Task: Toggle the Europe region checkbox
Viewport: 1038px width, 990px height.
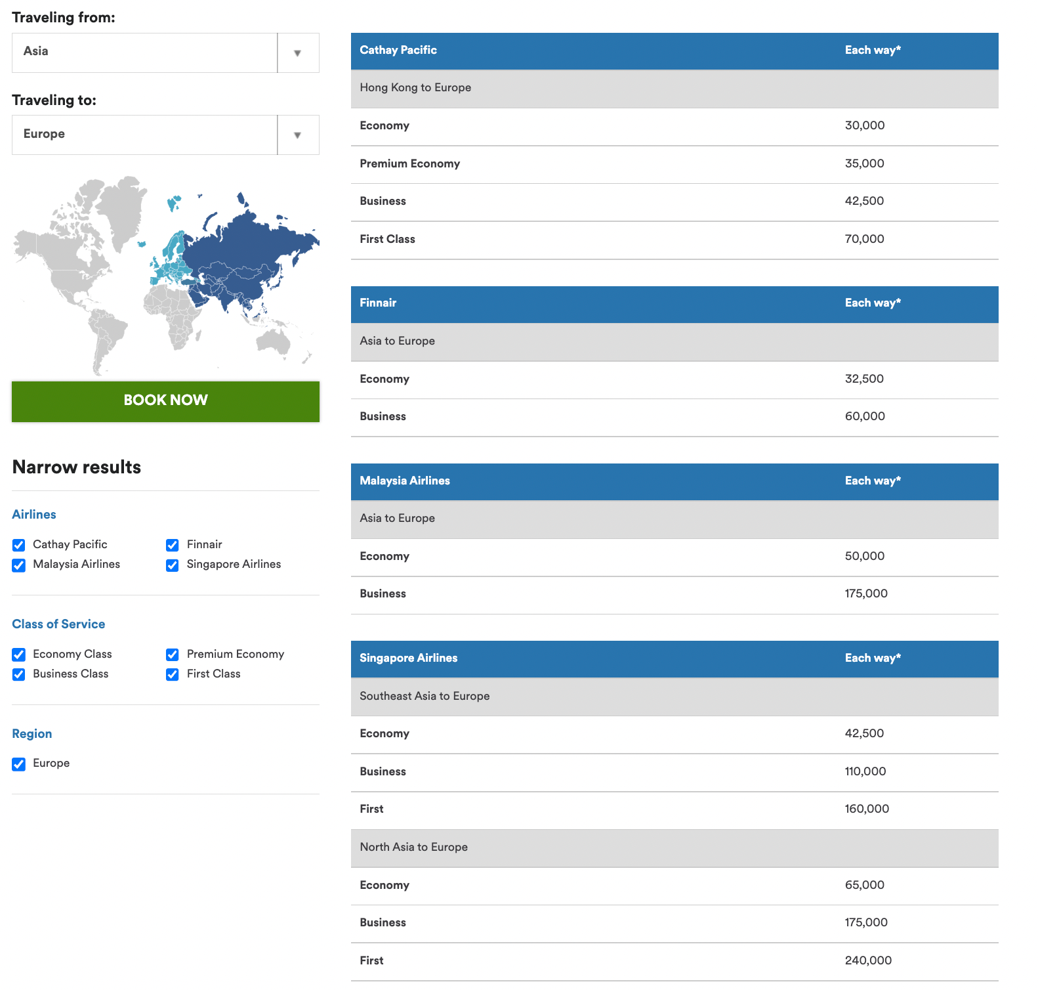Action: [19, 764]
